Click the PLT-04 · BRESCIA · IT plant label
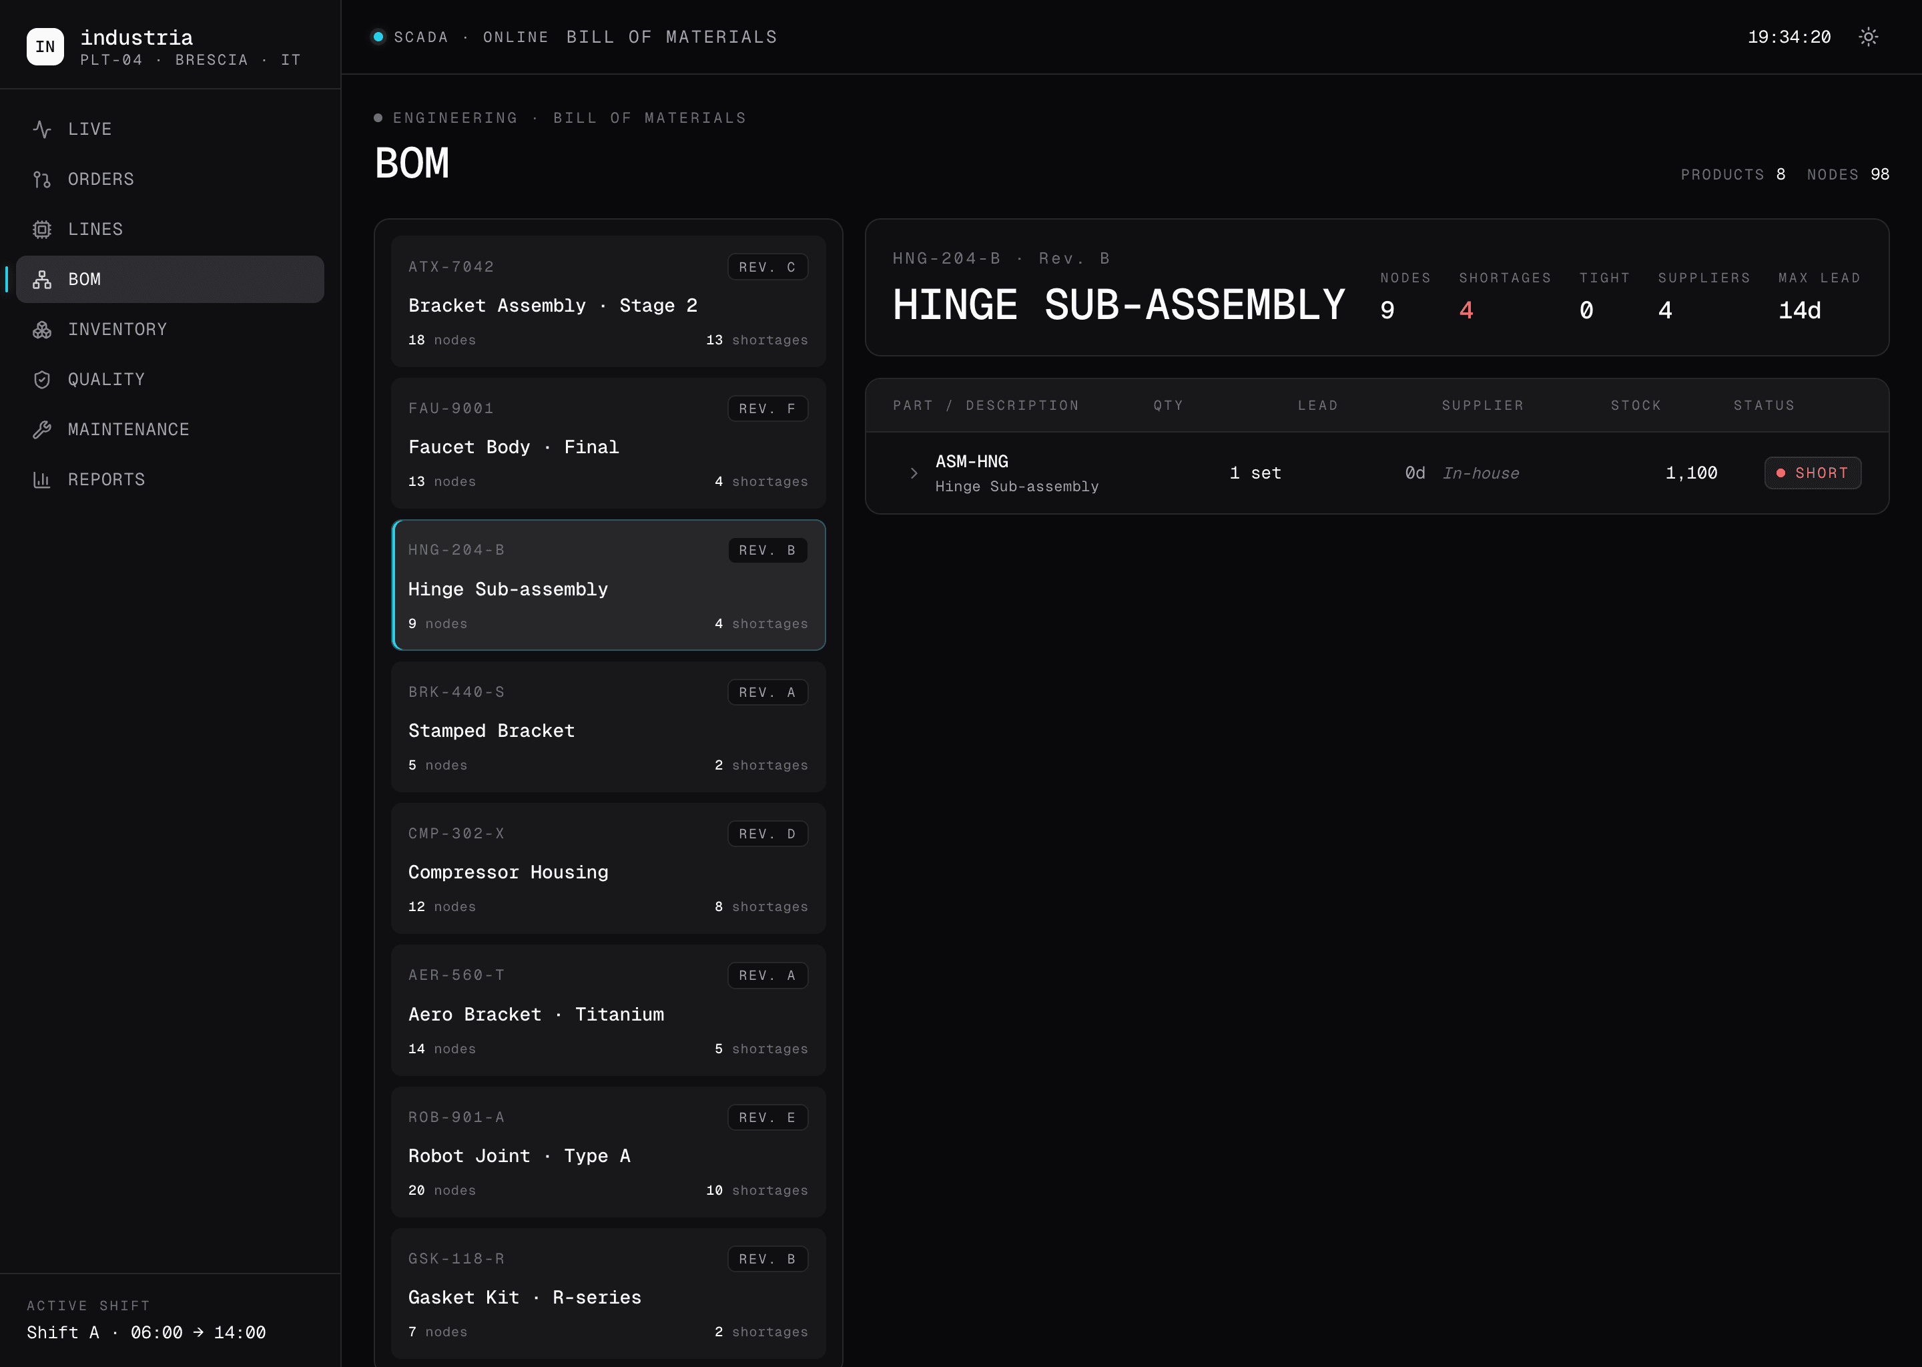1922x1367 pixels. click(x=190, y=60)
